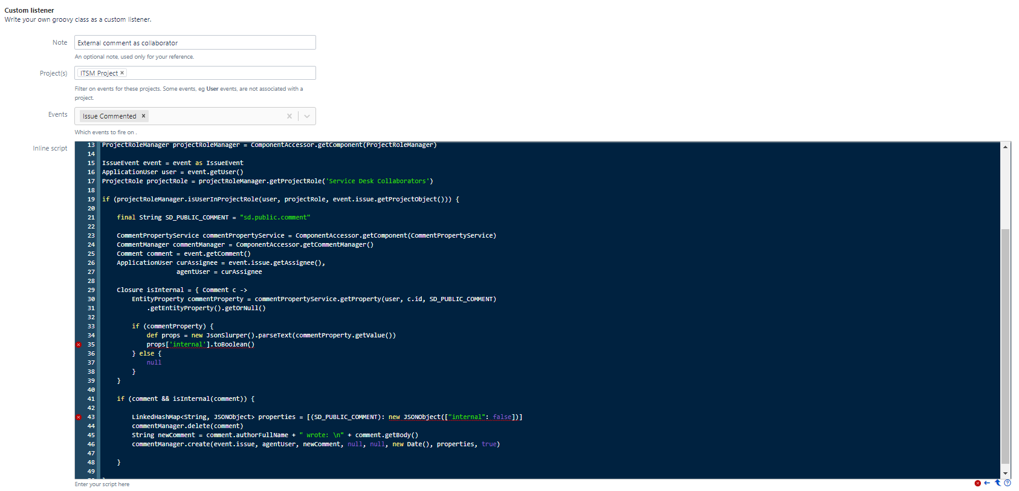Click the 'Inline script' field label
Screen dimensions: 1019x491
click(50, 148)
